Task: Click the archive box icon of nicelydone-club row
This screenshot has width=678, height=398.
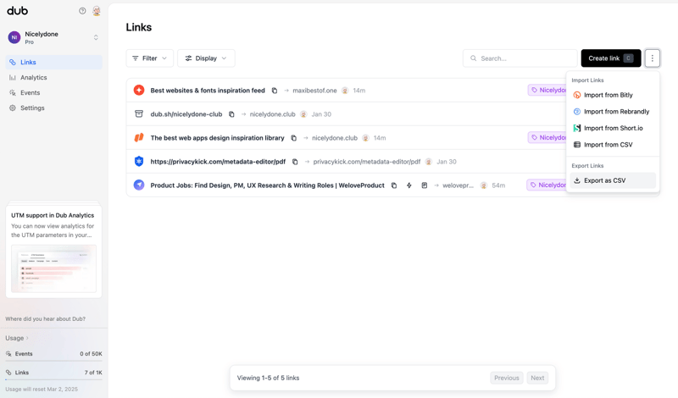Action: 139,114
